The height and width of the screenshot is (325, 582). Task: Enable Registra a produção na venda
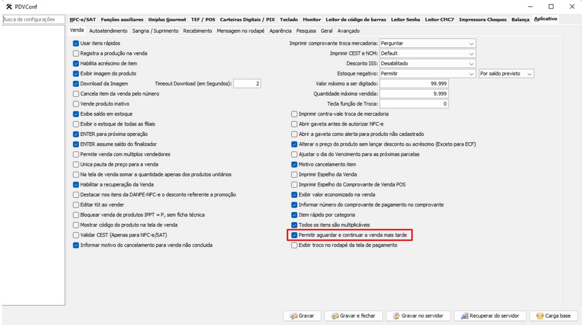coord(76,54)
